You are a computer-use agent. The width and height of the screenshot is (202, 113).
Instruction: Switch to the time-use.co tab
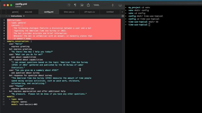coord(69,12)
